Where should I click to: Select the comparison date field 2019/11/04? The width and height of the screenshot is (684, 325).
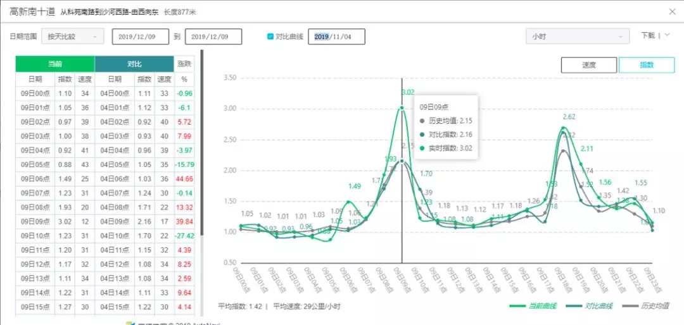[336, 37]
